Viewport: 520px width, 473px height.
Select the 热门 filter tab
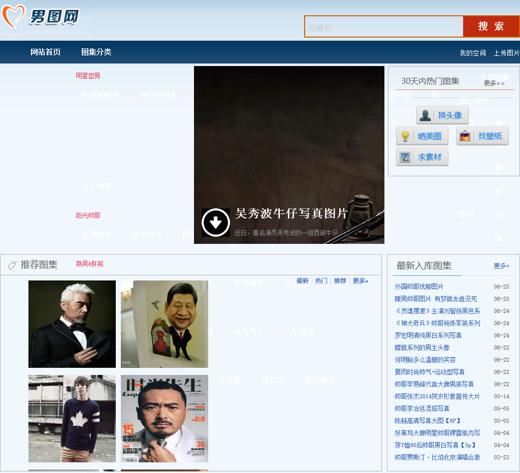click(321, 281)
